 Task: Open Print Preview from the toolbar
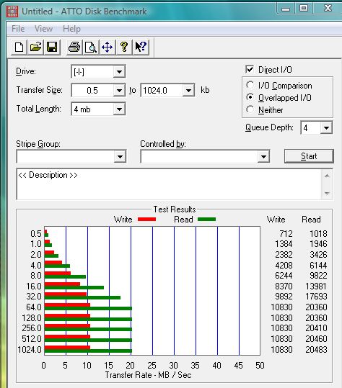click(91, 47)
